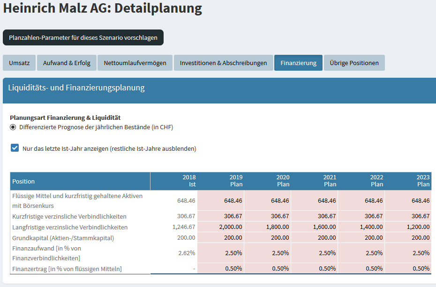This screenshot has height=287, width=436.
Task: Click the Grundkapital (Aktien-/Stammkapital) row label
Action: click(x=63, y=238)
